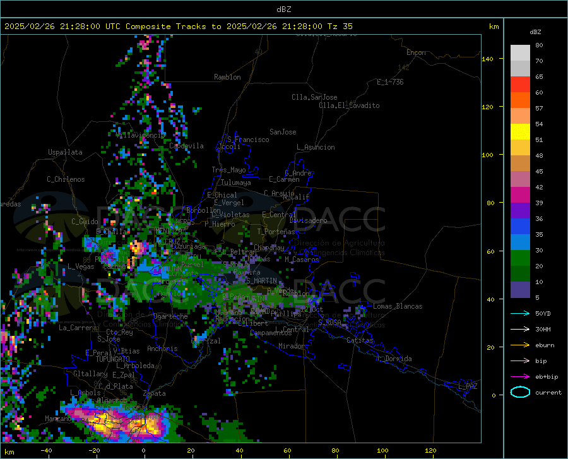The height and width of the screenshot is (459, 568).
Task: Click the Mirador map label
Action: [x=292, y=347]
